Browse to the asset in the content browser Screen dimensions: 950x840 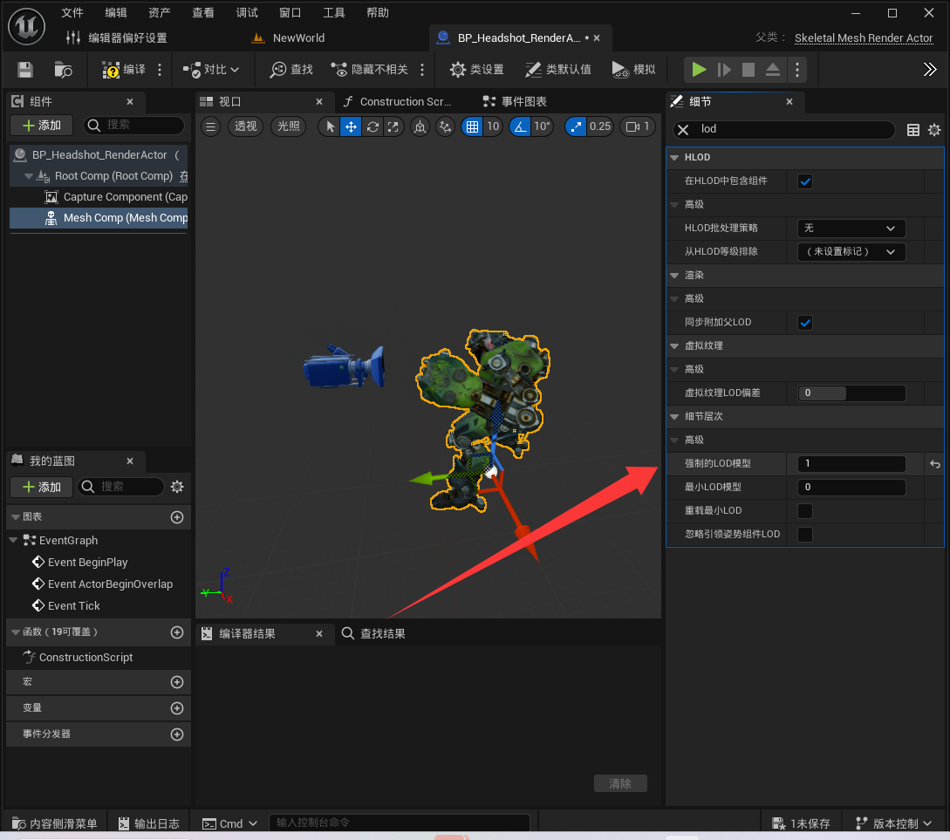tap(63, 70)
